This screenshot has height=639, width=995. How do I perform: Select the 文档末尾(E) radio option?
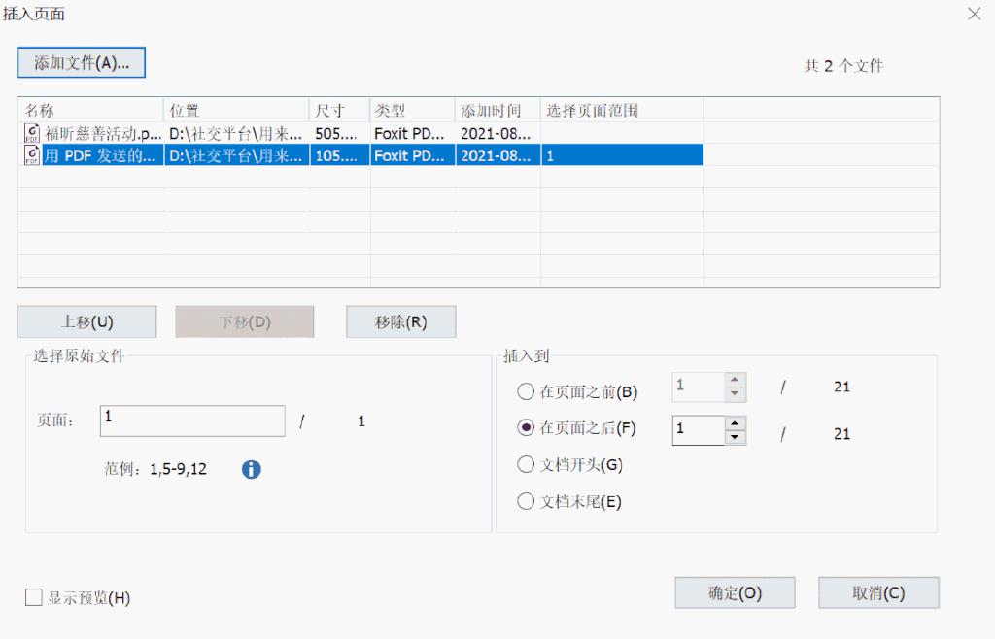coord(526,502)
